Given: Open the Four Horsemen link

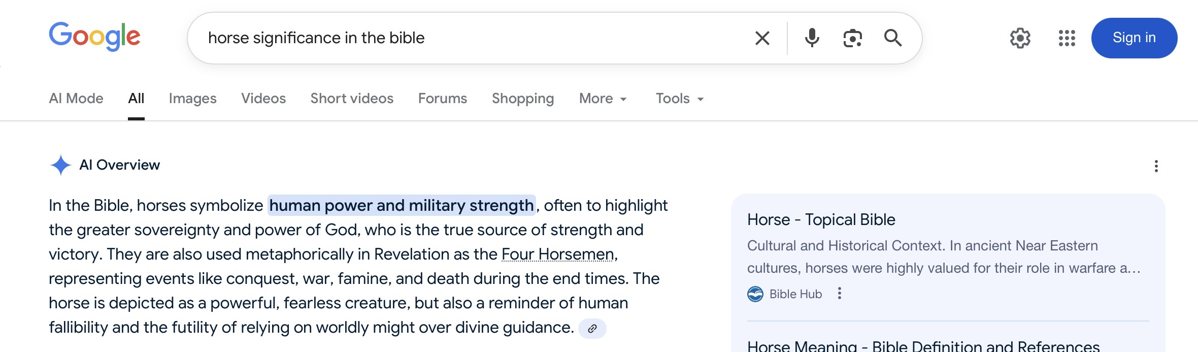Looking at the screenshot, I should tap(557, 254).
